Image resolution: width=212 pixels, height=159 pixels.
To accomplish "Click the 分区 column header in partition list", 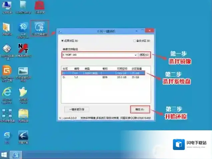I will click(65, 68).
